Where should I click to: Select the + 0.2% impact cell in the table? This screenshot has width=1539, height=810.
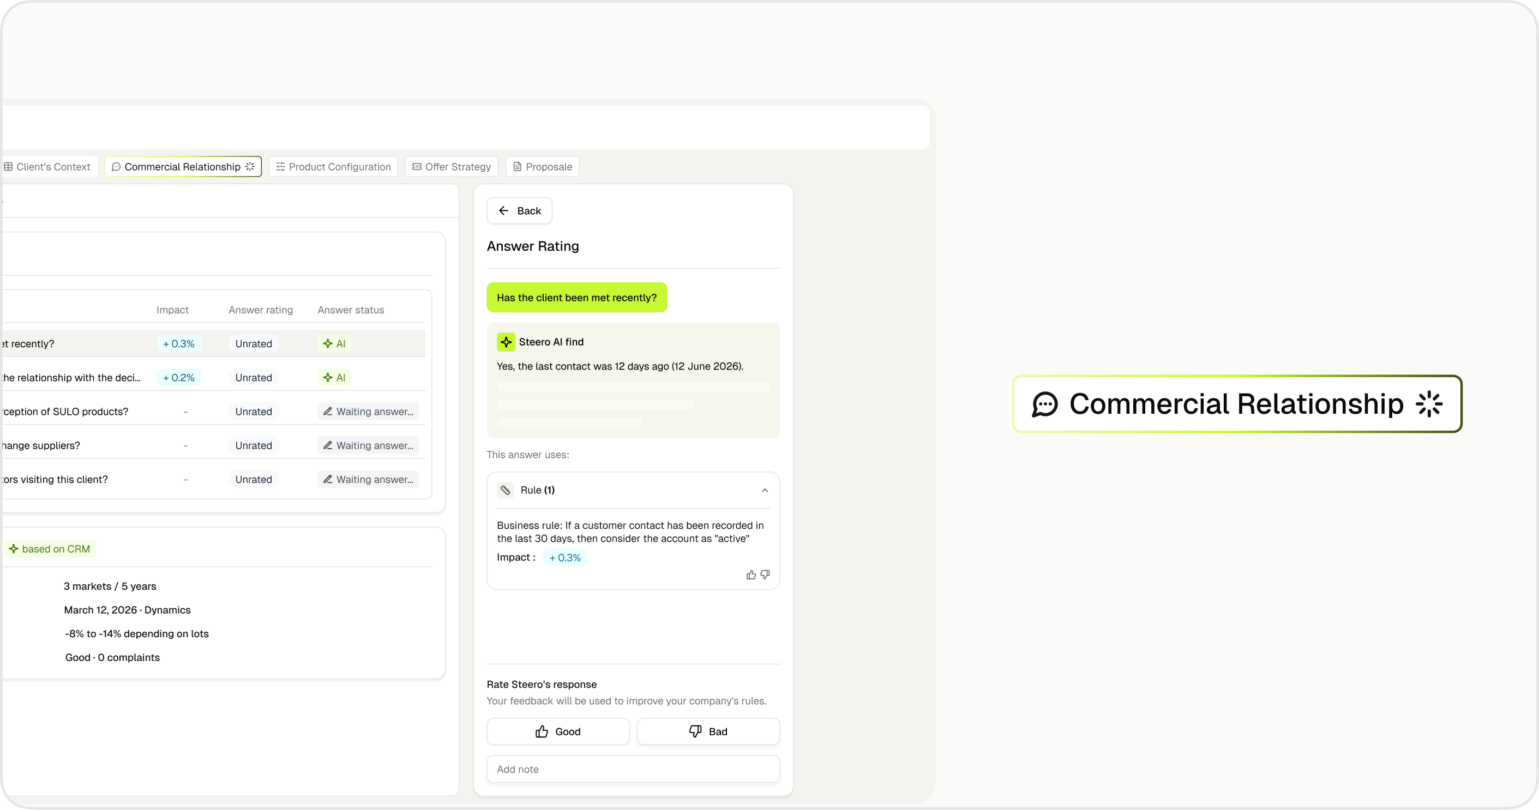[x=179, y=378]
